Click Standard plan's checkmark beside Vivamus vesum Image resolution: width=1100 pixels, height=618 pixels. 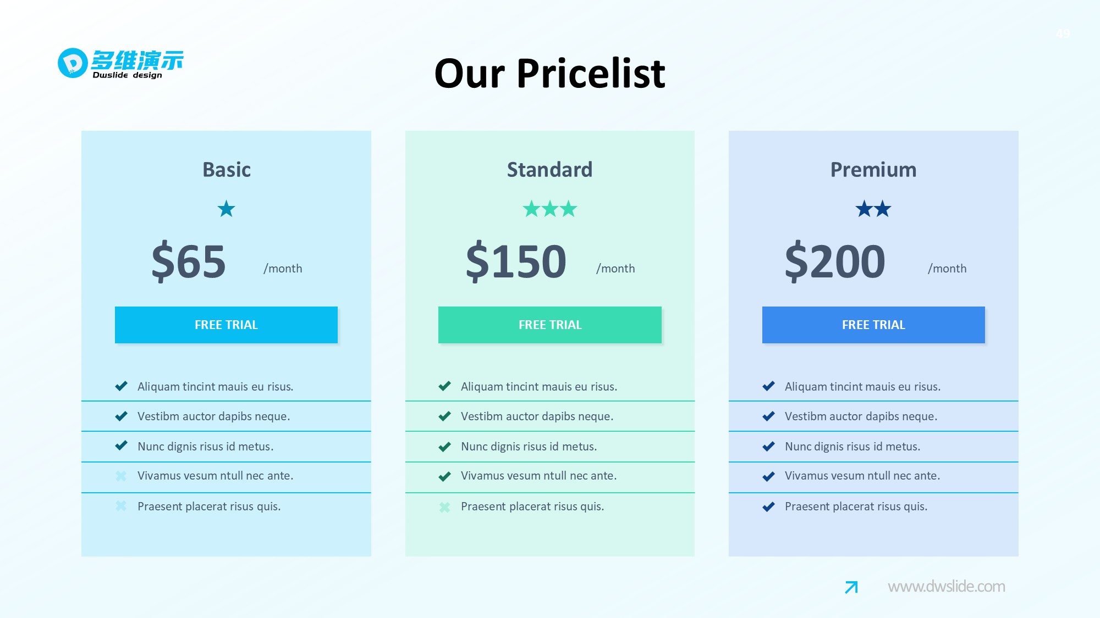pyautogui.click(x=444, y=476)
